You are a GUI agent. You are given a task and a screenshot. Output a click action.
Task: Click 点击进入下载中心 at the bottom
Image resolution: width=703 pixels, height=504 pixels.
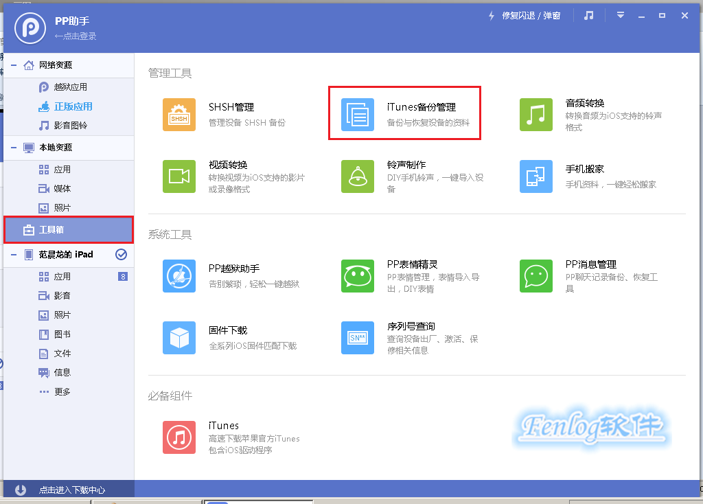pyautogui.click(x=71, y=490)
